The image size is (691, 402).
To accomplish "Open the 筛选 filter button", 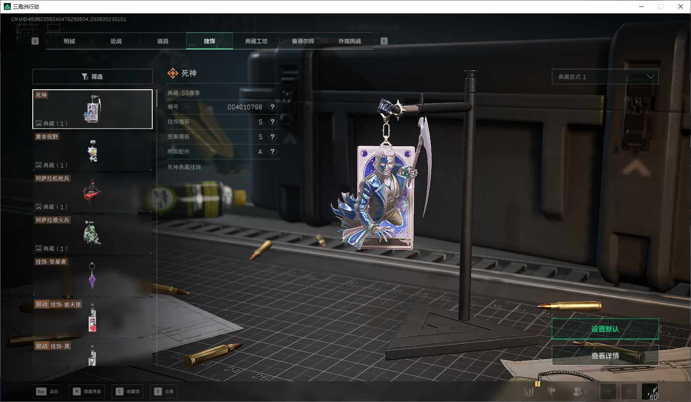I will (92, 77).
